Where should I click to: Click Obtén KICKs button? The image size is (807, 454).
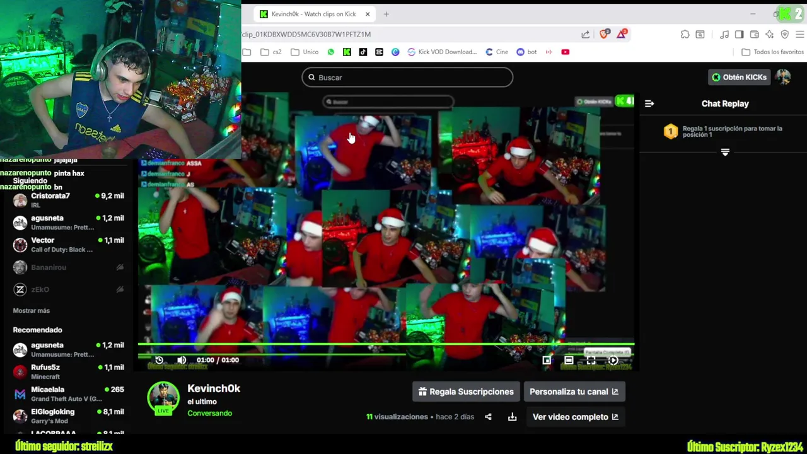point(739,77)
